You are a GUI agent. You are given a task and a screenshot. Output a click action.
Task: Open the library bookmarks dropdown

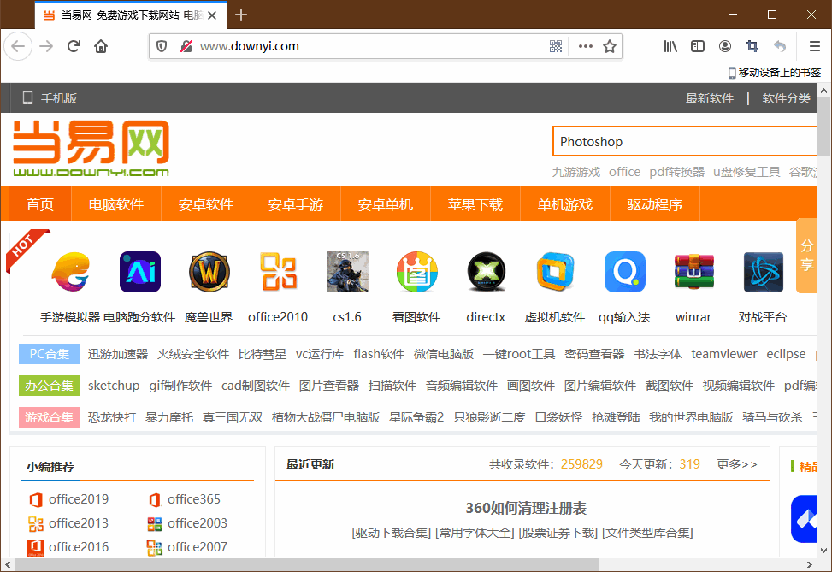click(670, 46)
